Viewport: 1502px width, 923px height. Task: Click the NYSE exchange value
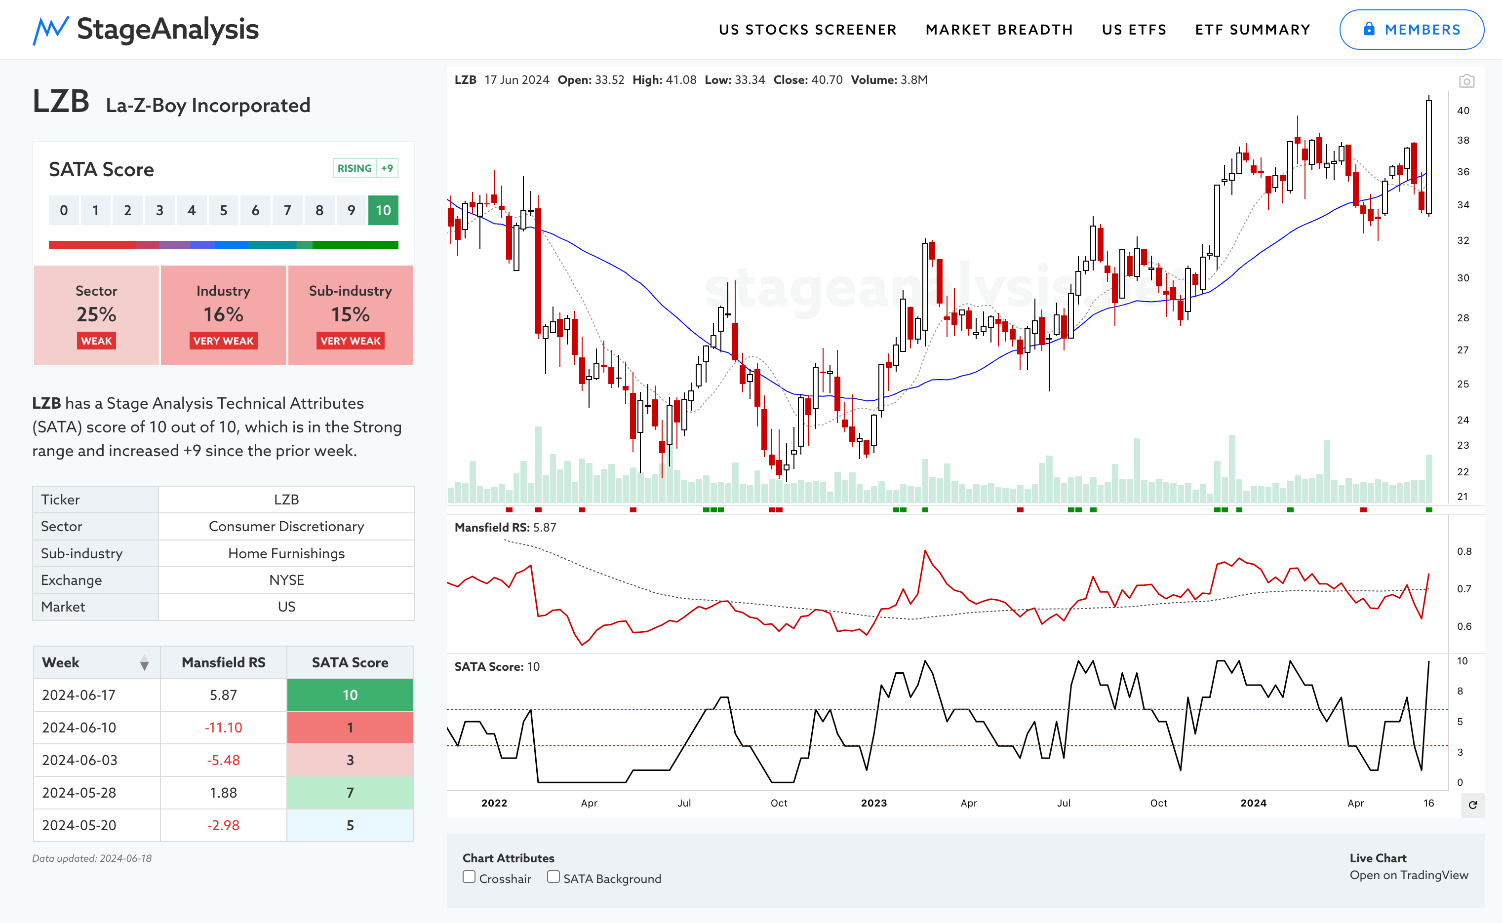coord(286,580)
